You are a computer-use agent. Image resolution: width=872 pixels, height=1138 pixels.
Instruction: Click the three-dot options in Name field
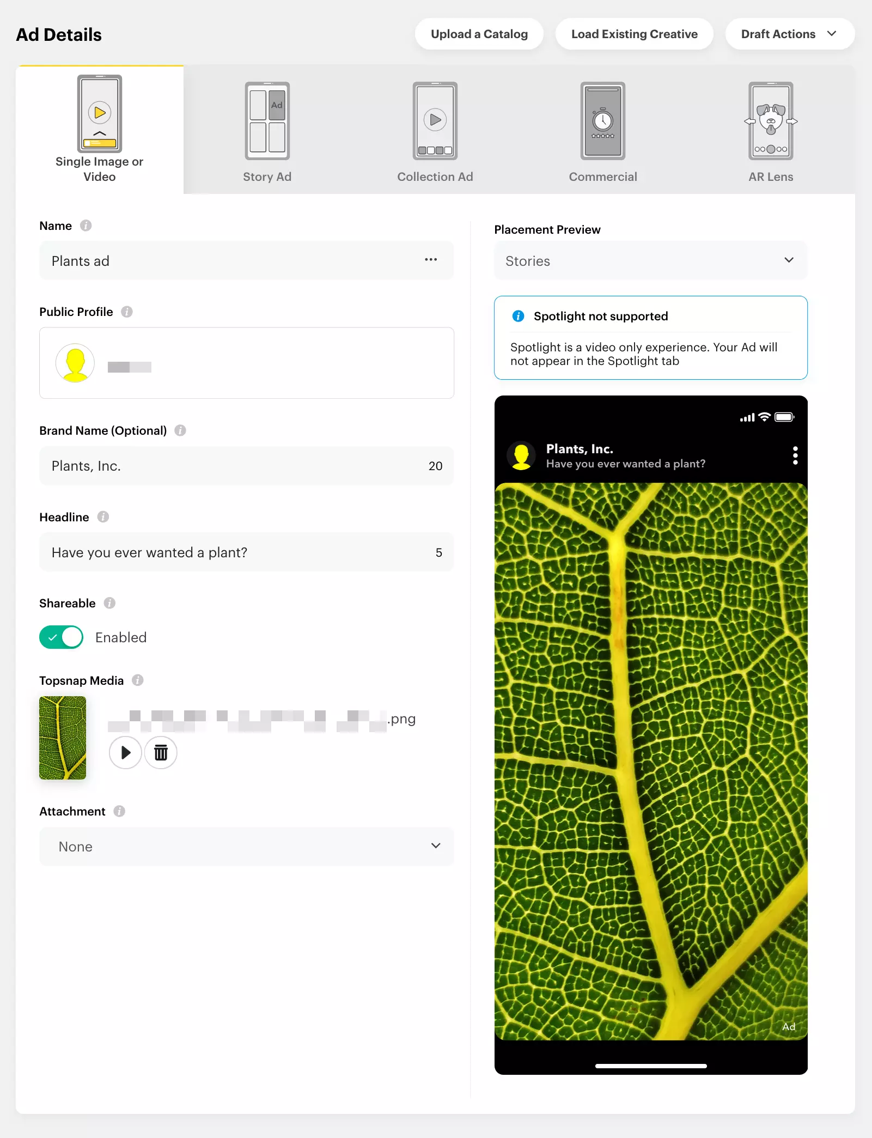pyautogui.click(x=431, y=260)
